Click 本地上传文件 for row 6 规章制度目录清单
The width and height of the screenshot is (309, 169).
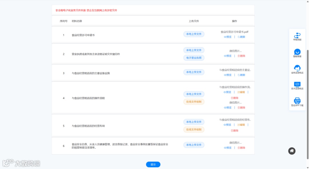[194, 145]
